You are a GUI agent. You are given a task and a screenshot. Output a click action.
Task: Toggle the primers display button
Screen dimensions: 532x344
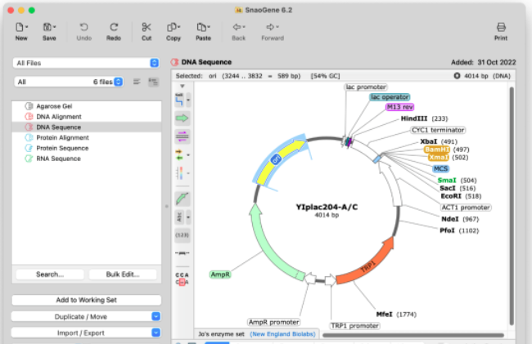click(183, 136)
